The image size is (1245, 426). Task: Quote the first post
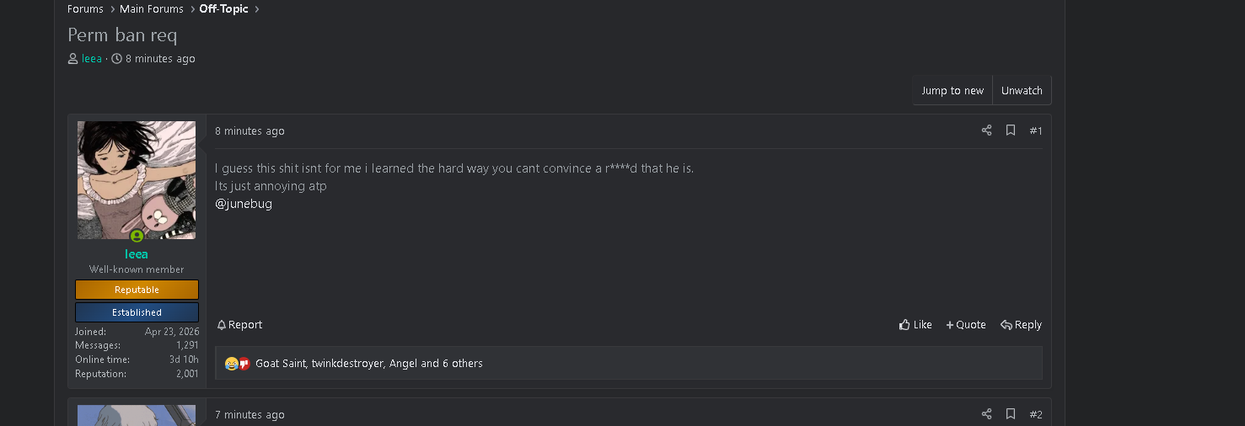click(x=966, y=325)
